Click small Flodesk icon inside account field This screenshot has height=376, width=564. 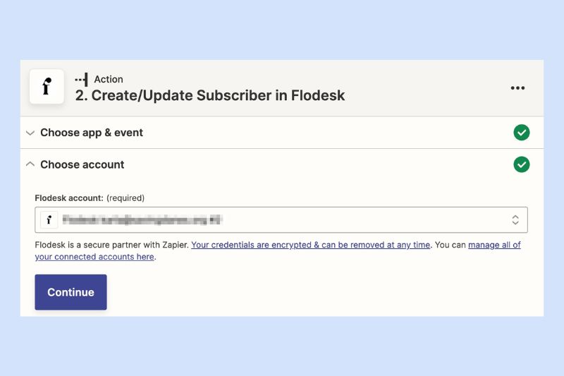tap(49, 219)
